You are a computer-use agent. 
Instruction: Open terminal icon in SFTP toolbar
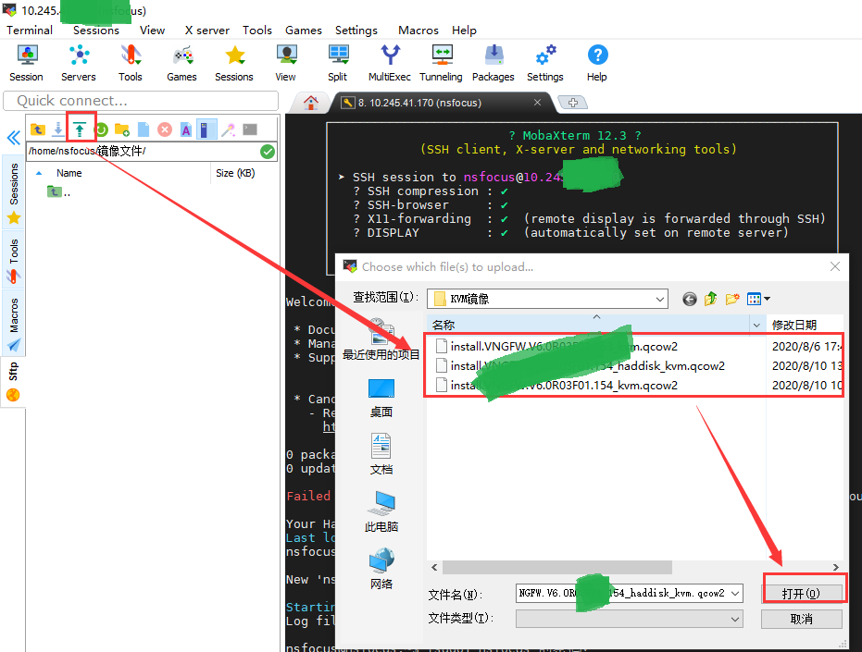click(250, 129)
